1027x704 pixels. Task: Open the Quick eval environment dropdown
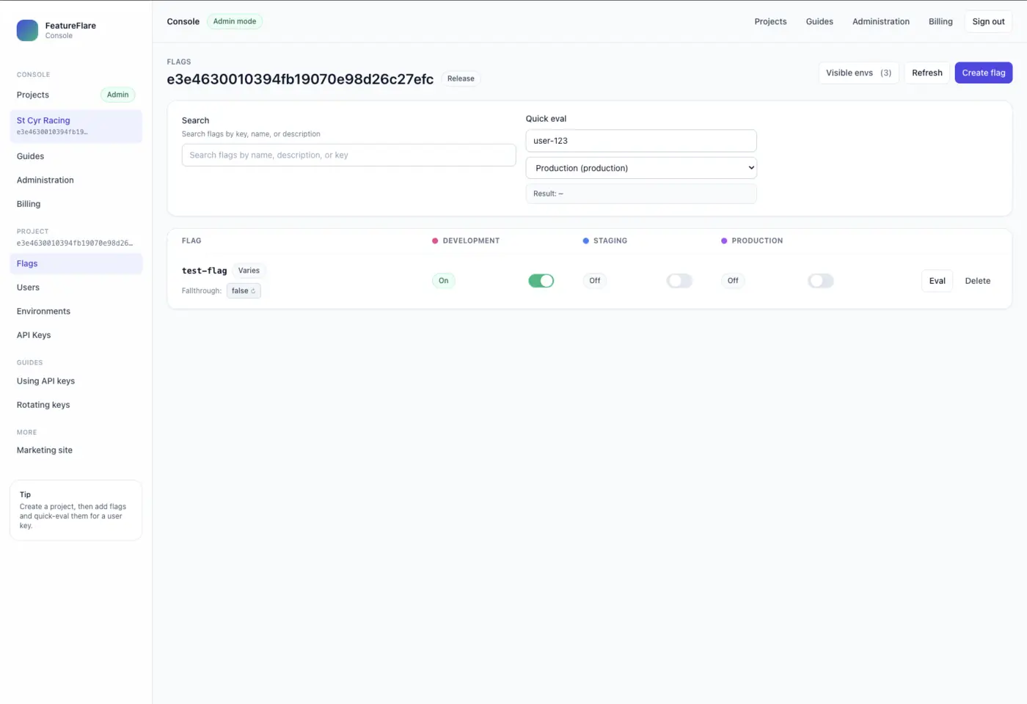[x=640, y=167]
